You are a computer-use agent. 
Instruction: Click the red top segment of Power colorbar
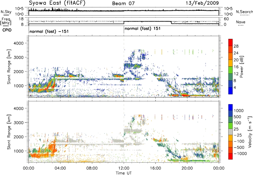[231, 42]
